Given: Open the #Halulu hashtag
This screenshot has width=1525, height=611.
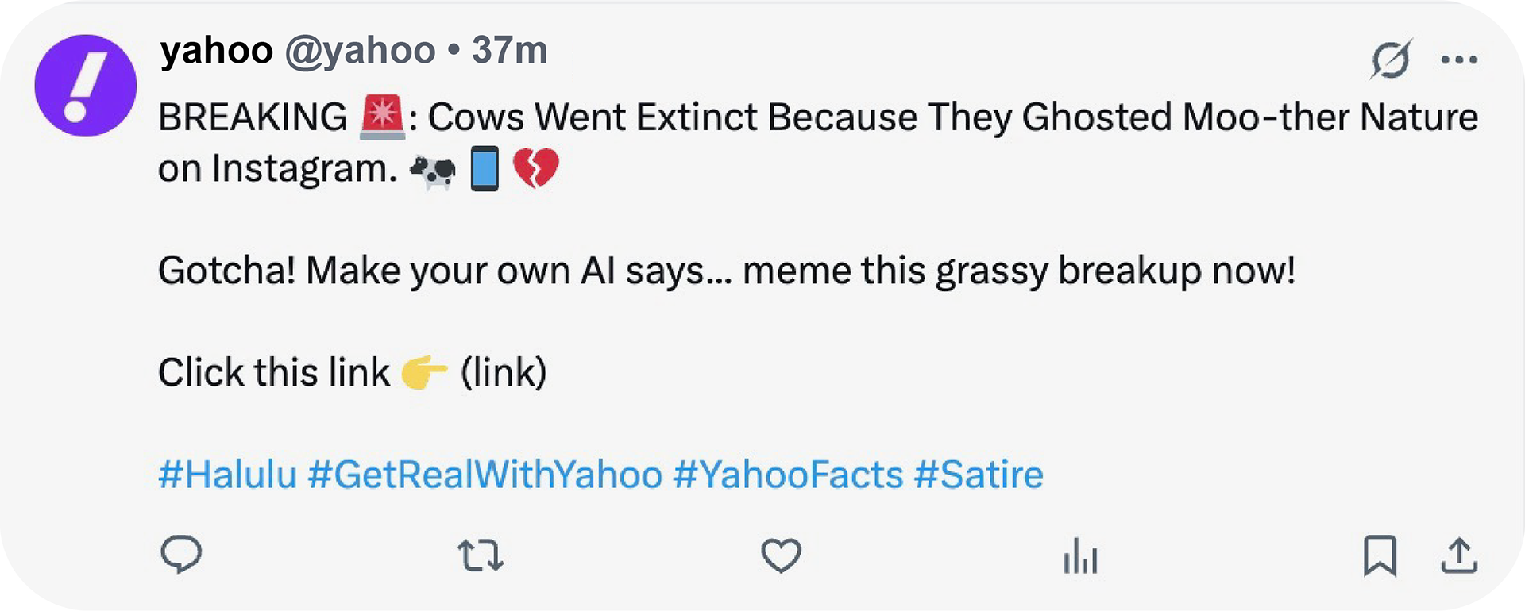Looking at the screenshot, I should (x=227, y=475).
